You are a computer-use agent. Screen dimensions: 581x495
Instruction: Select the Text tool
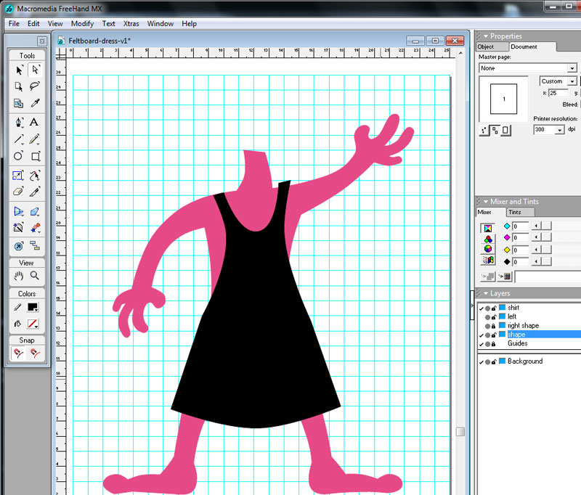tap(34, 121)
